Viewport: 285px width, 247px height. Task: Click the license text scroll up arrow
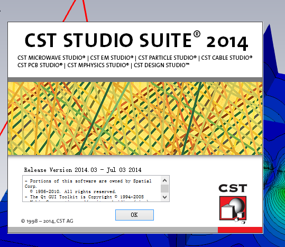[164, 180]
